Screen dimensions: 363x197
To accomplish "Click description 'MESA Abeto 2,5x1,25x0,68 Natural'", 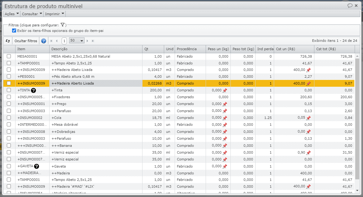I will (81, 56).
